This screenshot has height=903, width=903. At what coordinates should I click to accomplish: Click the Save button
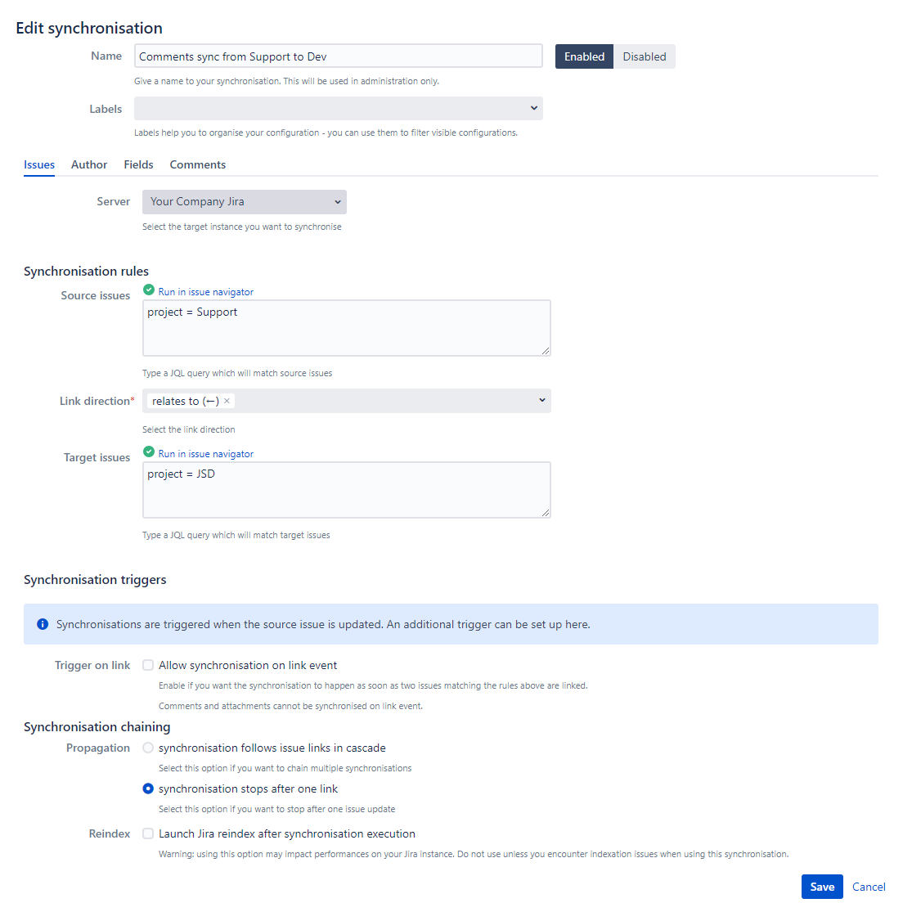tap(822, 887)
